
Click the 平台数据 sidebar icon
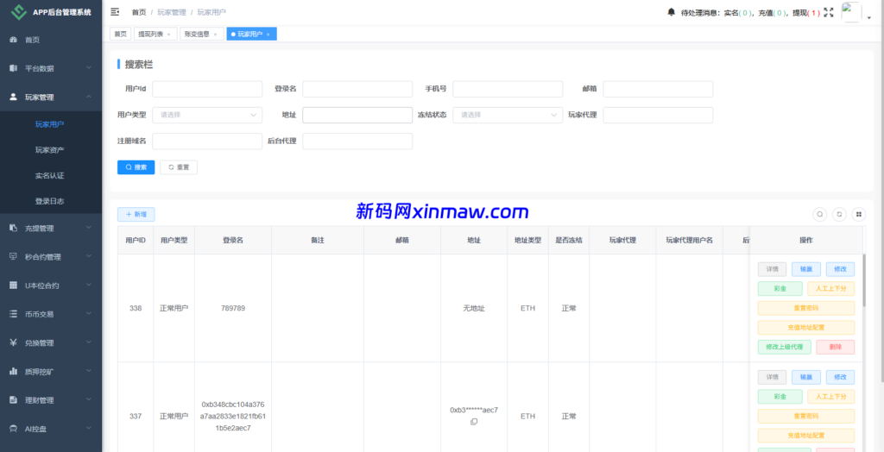click(x=14, y=68)
